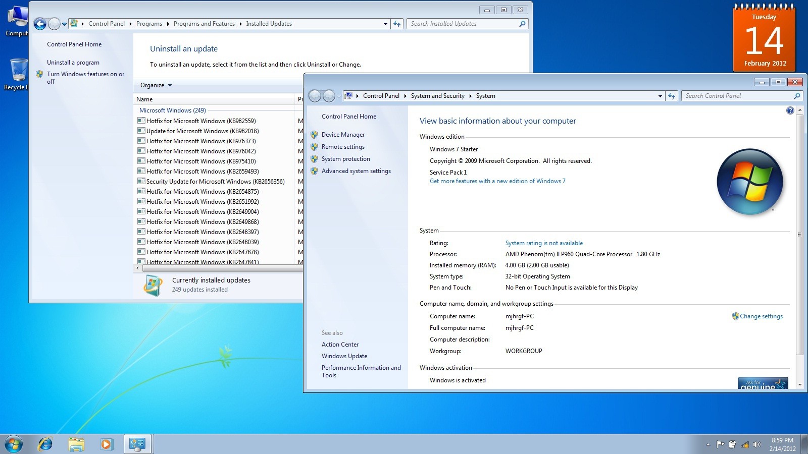Image resolution: width=808 pixels, height=454 pixels.
Task: Click the search magnifier in Search Control Panel box
Action: tap(797, 96)
